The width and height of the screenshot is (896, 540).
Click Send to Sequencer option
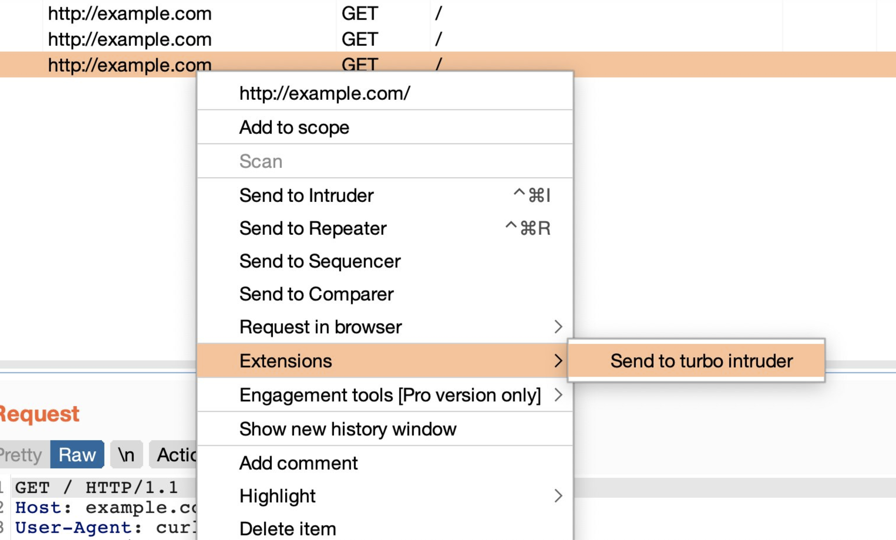pos(320,261)
